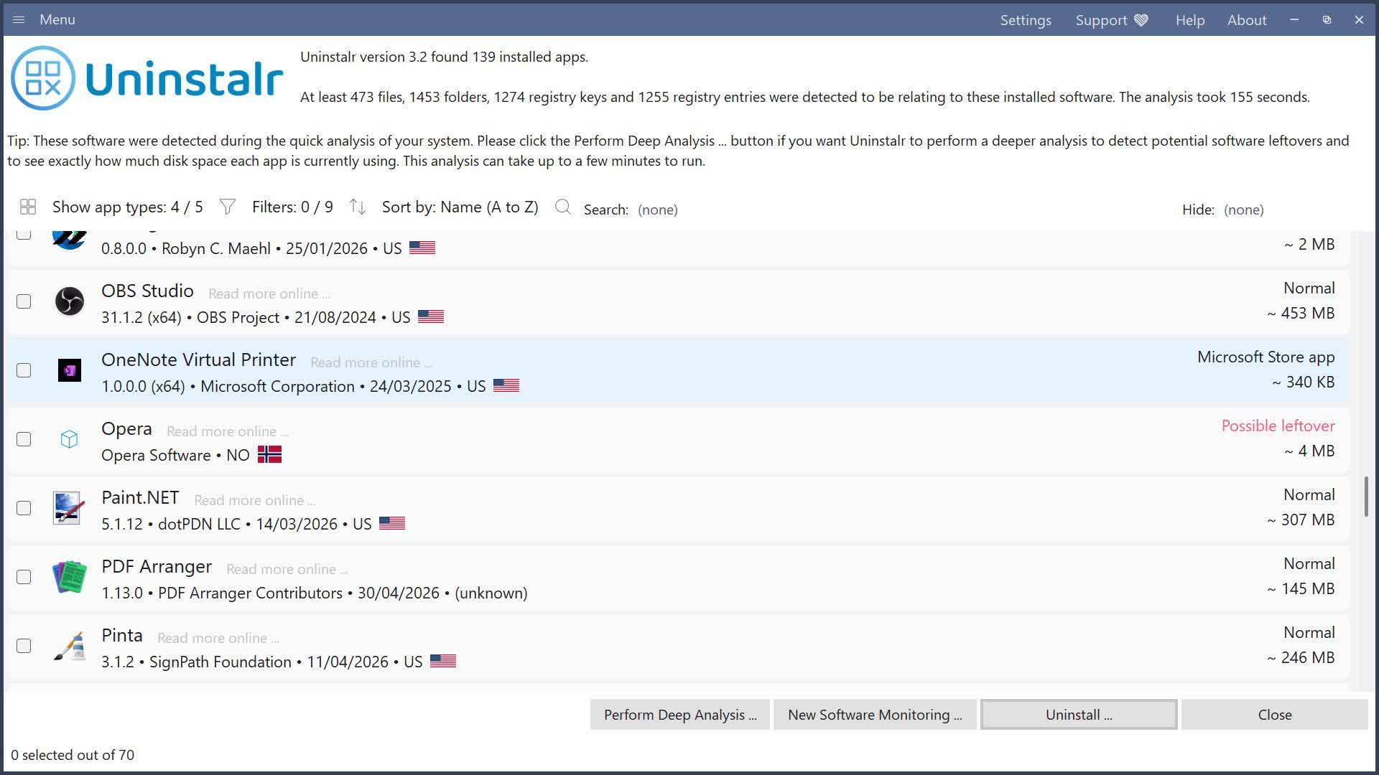1379x775 pixels.
Task: Click the app types grid icon
Action: (28, 207)
